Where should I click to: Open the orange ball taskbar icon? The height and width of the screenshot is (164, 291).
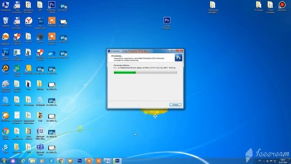click(x=70, y=161)
